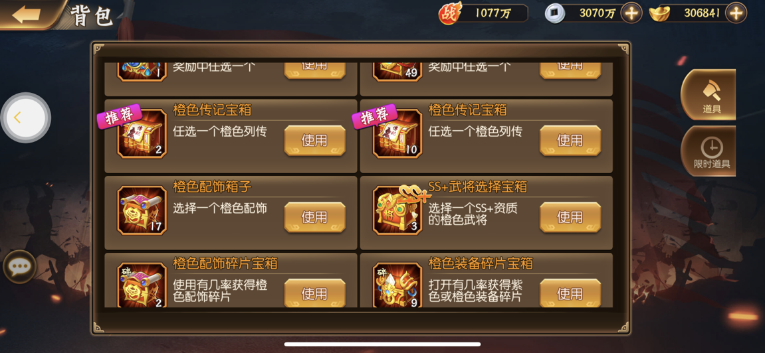Select 橙色传记宝箱 icon with count 10

(x=397, y=134)
